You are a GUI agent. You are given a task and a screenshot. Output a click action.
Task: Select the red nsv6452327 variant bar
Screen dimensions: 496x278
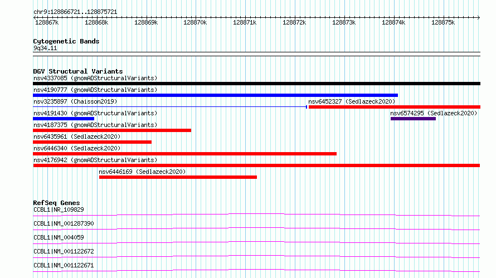pyautogui.click(x=395, y=107)
